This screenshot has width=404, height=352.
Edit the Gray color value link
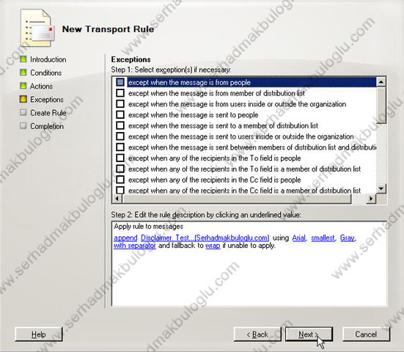pyautogui.click(x=348, y=238)
